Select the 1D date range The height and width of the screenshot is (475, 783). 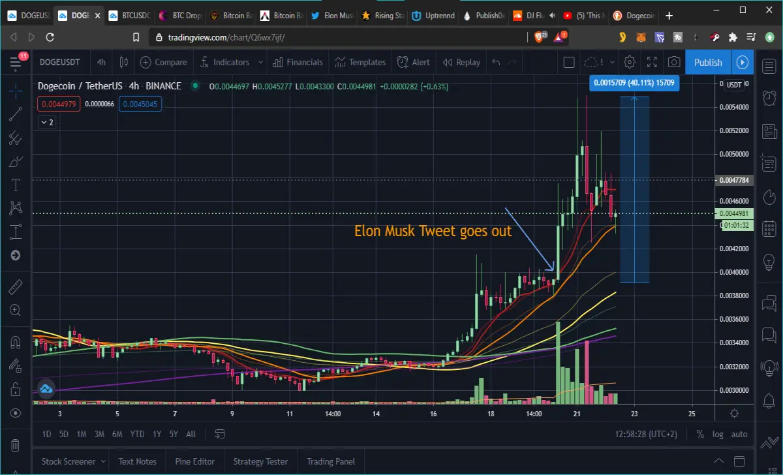[46, 434]
